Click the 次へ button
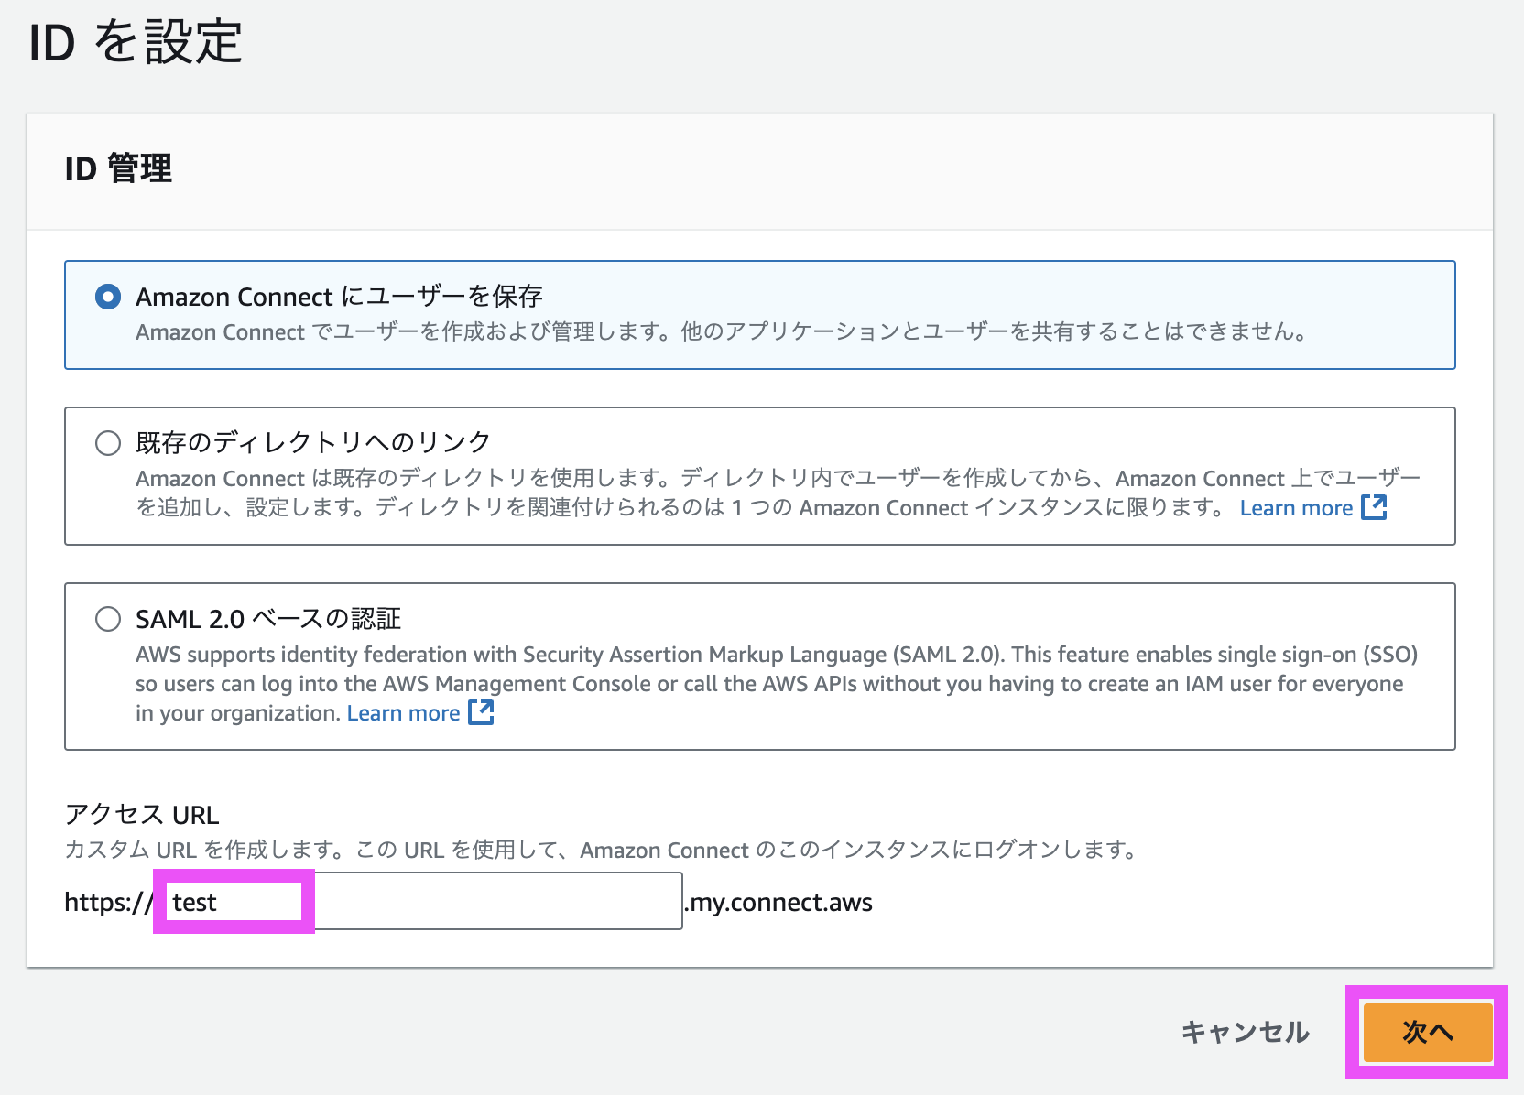This screenshot has height=1095, width=1524. point(1427,1032)
